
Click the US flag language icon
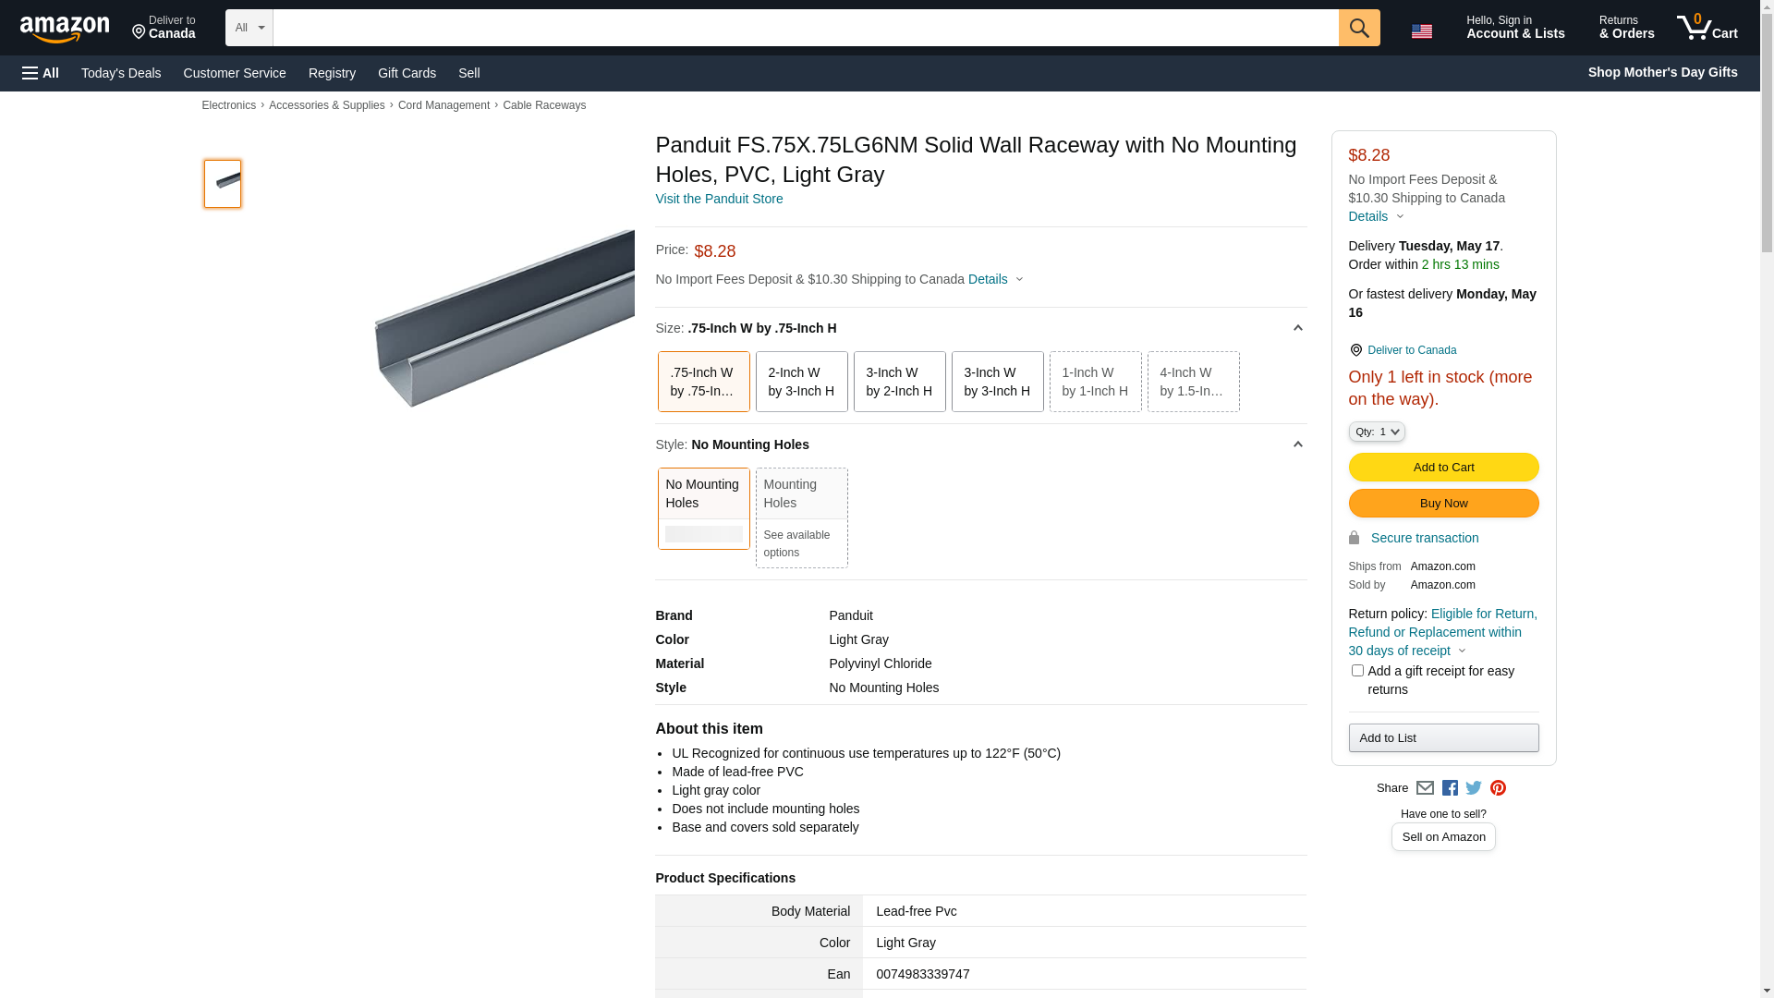click(1421, 31)
